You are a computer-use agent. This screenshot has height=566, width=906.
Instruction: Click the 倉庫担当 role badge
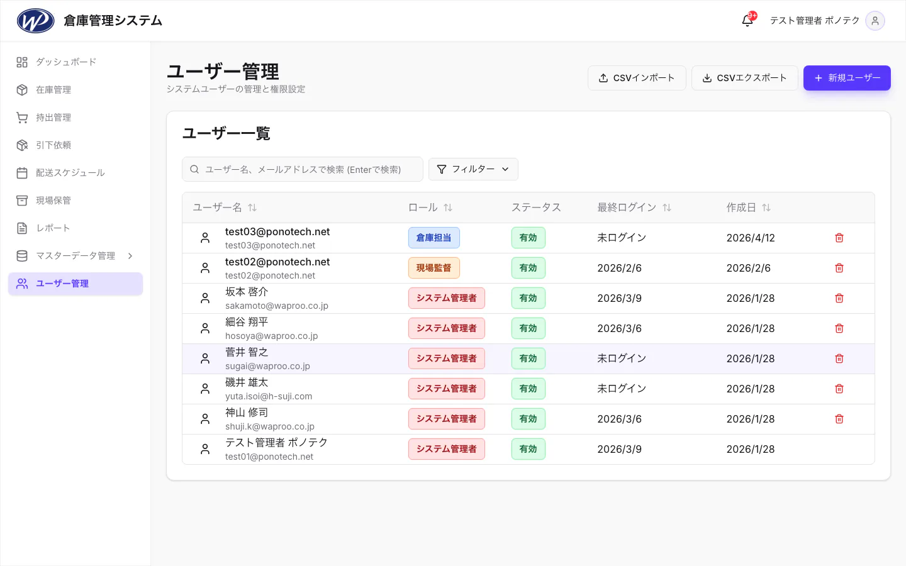[x=434, y=238]
